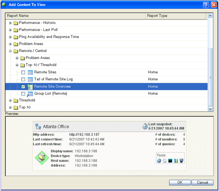Click the application icon in title bar
This screenshot has height=191, width=219.
point(4,5)
